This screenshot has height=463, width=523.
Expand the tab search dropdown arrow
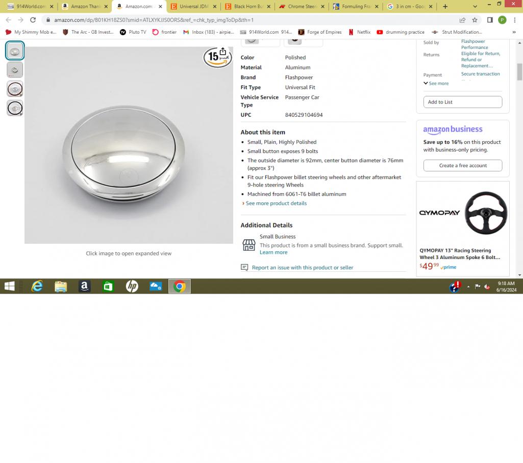tap(475, 6)
